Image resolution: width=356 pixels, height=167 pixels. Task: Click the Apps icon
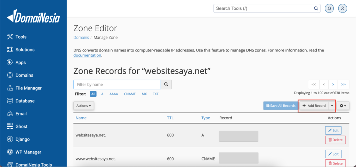[x=10, y=63]
